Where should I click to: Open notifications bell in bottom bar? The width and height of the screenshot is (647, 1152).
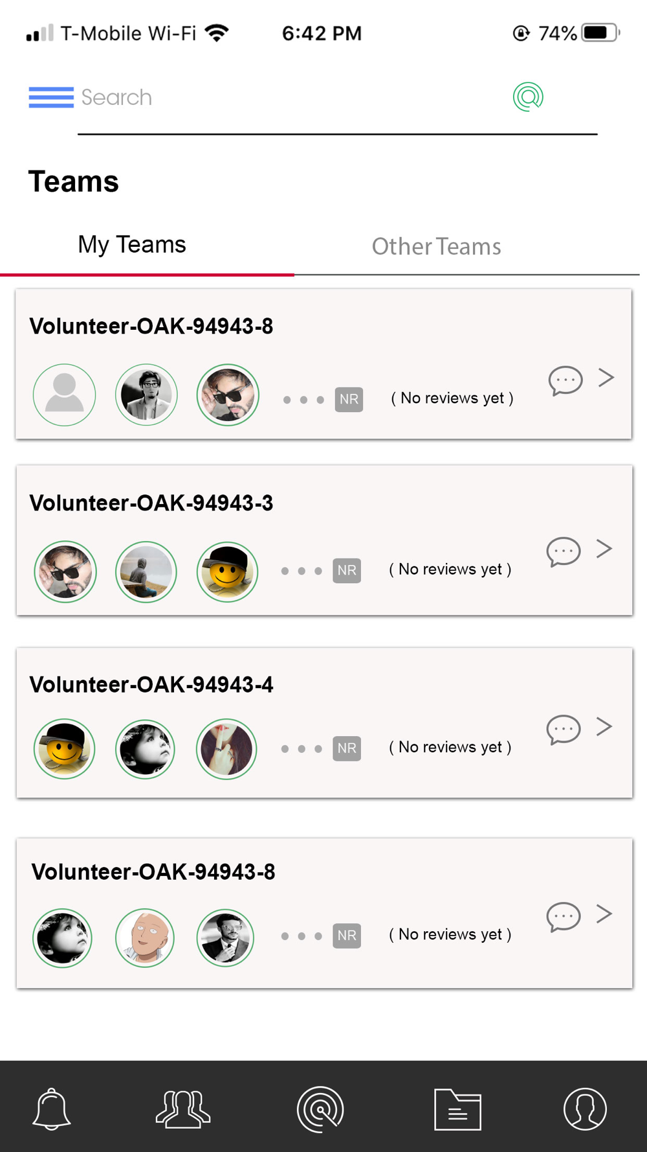[x=52, y=1109]
